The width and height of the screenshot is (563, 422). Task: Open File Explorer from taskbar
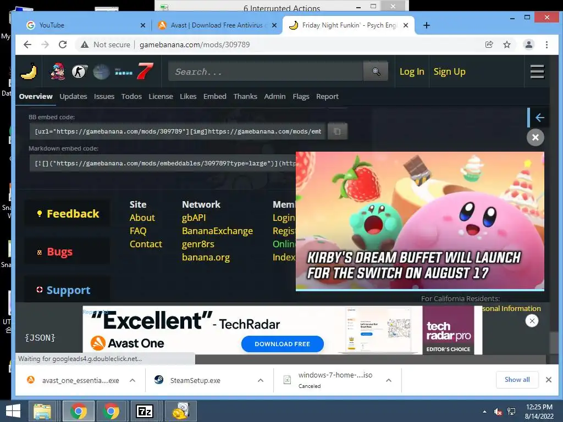(42, 411)
